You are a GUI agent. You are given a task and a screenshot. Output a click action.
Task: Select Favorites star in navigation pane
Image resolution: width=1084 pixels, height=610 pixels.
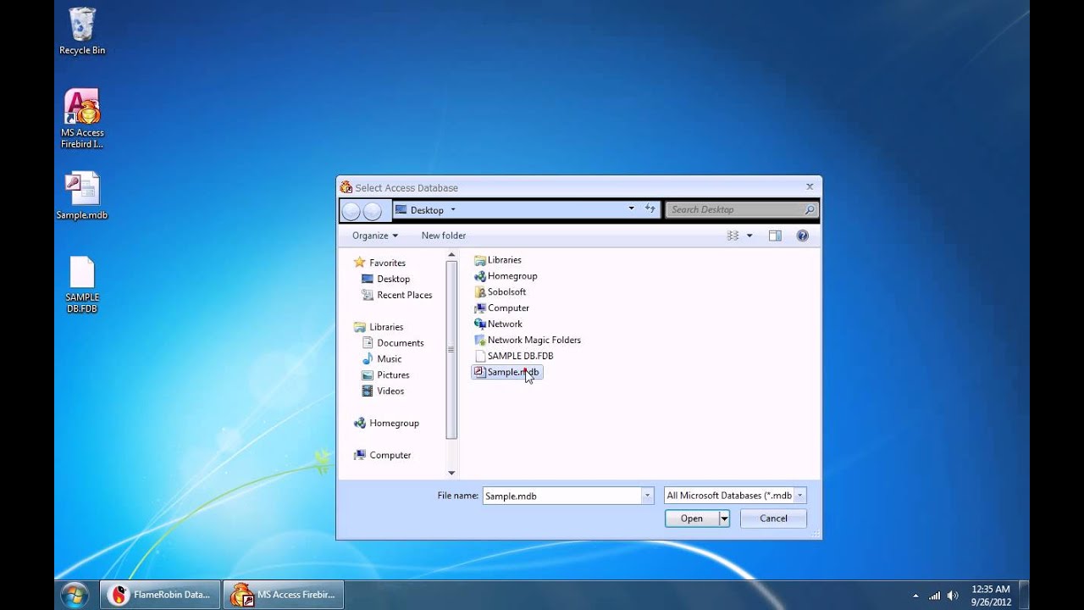[360, 263]
